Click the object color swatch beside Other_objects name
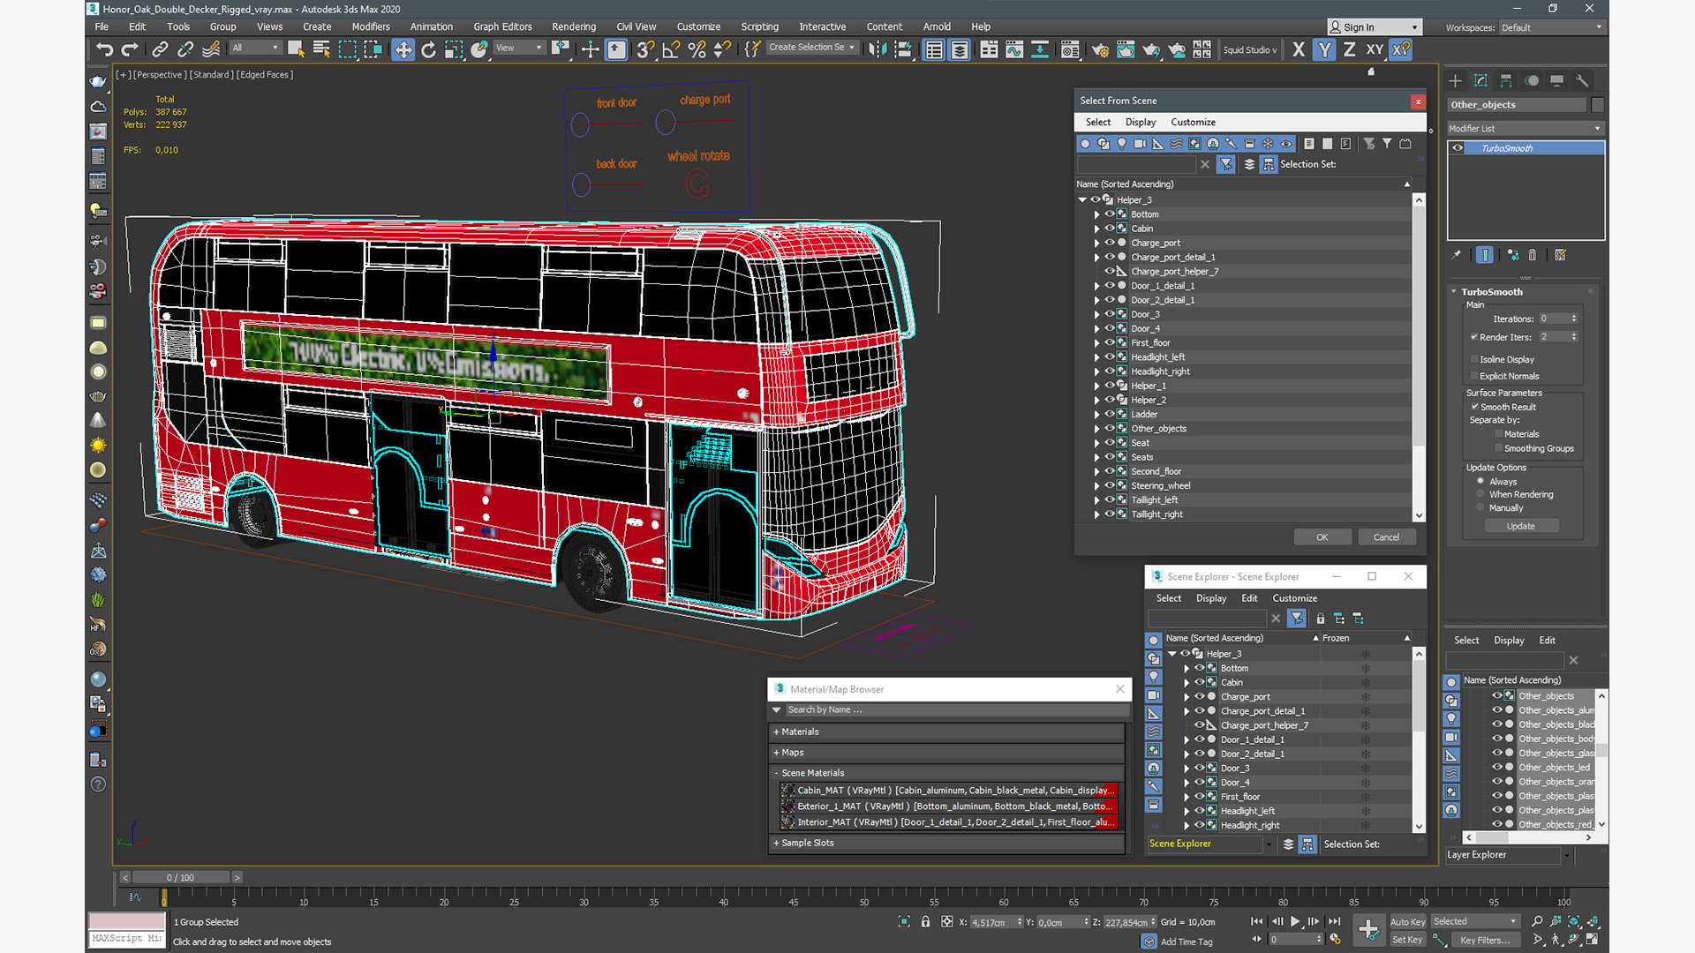 click(1597, 105)
